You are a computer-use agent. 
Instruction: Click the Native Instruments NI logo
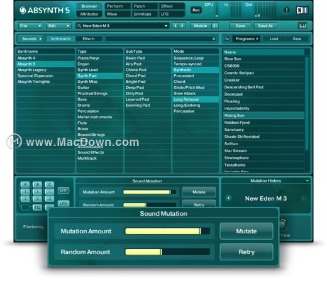302,10
